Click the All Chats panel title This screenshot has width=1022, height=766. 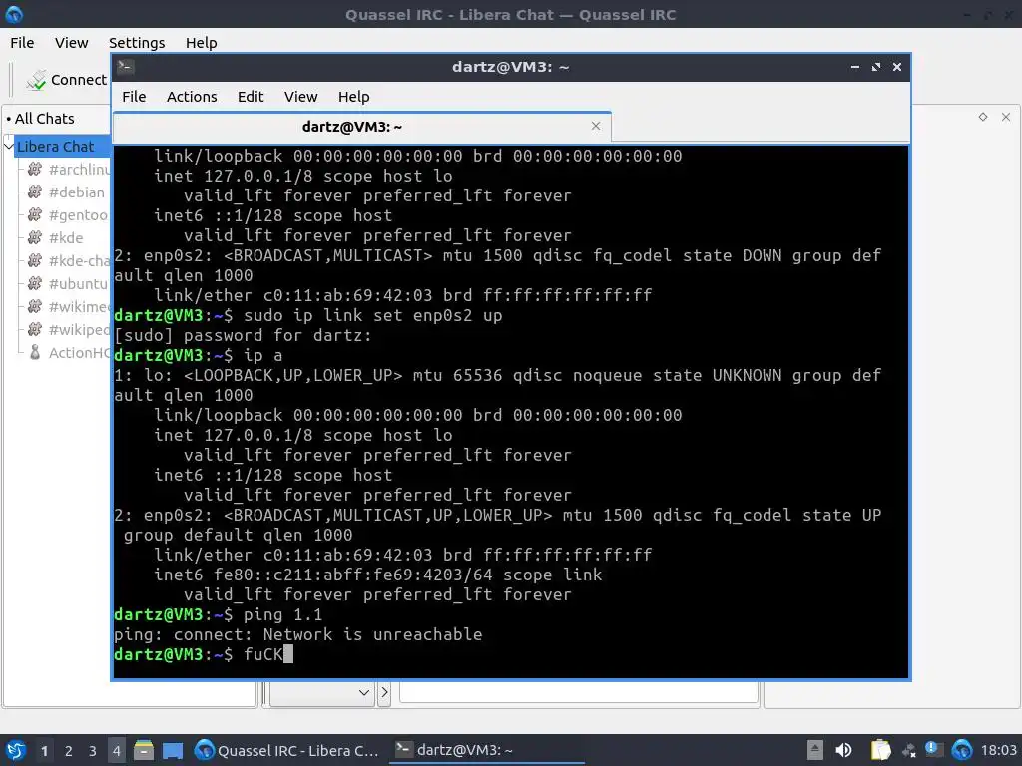click(44, 119)
